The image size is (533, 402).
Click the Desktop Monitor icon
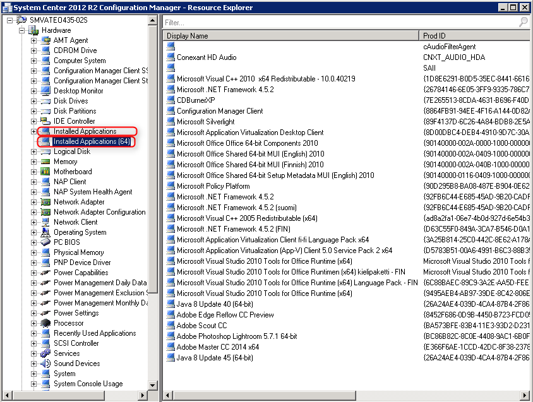(x=45, y=91)
